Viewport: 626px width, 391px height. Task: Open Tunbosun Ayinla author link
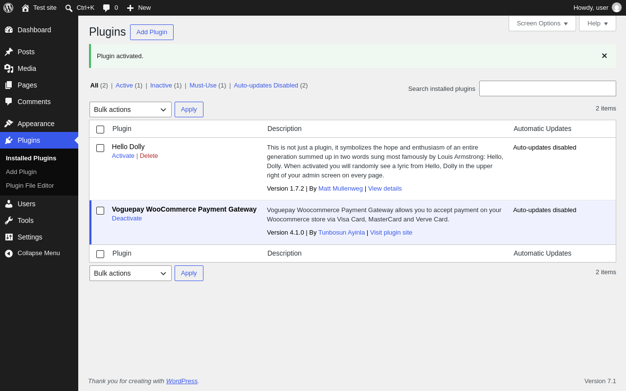point(341,233)
